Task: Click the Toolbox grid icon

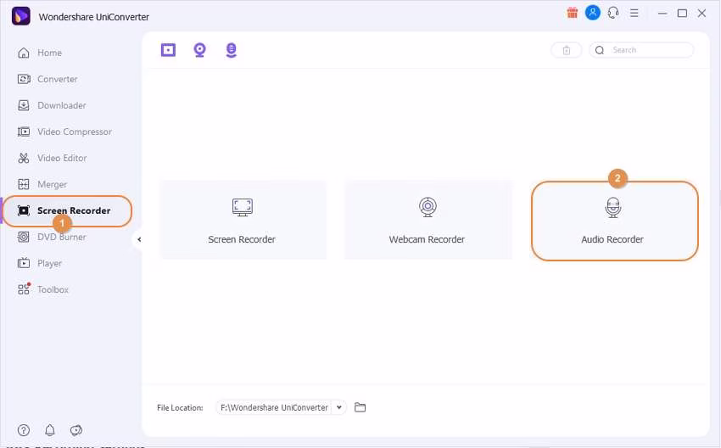Action: point(24,288)
